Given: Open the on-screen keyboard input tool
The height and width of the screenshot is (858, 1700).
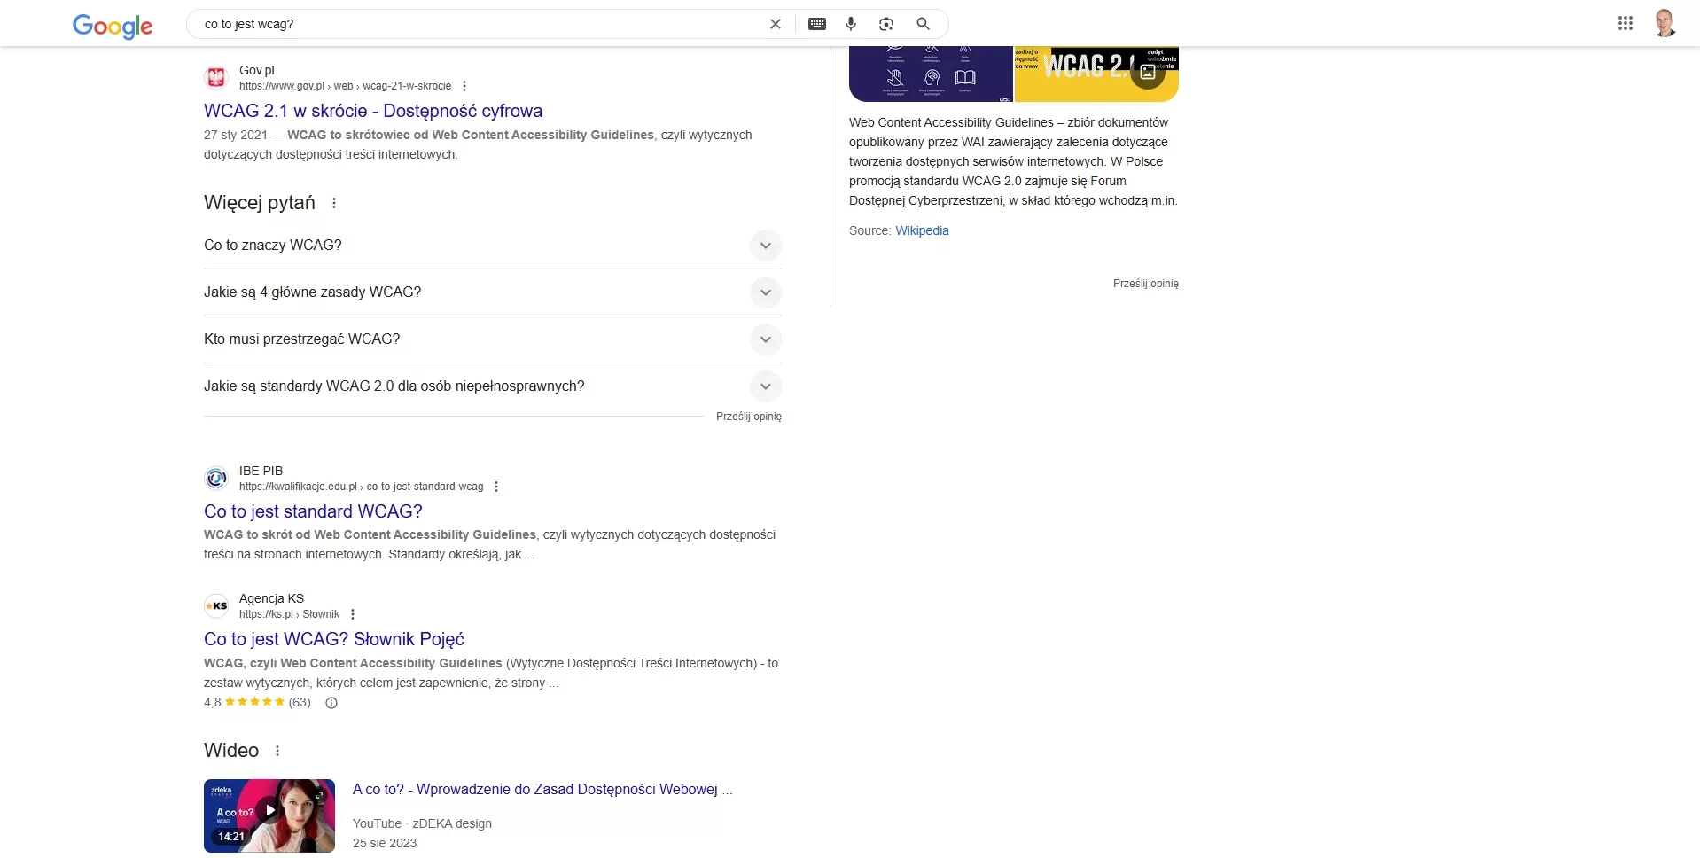Looking at the screenshot, I should point(817,24).
